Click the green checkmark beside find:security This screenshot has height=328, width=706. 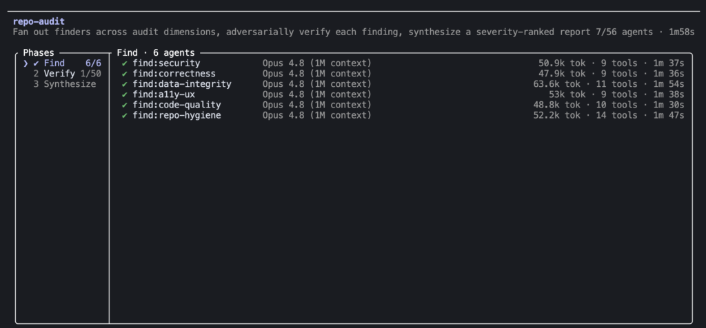click(x=125, y=63)
